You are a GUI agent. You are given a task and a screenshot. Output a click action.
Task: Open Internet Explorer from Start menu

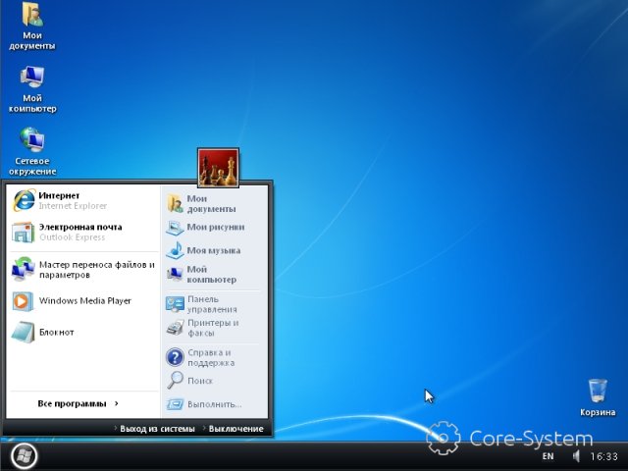coord(59,200)
